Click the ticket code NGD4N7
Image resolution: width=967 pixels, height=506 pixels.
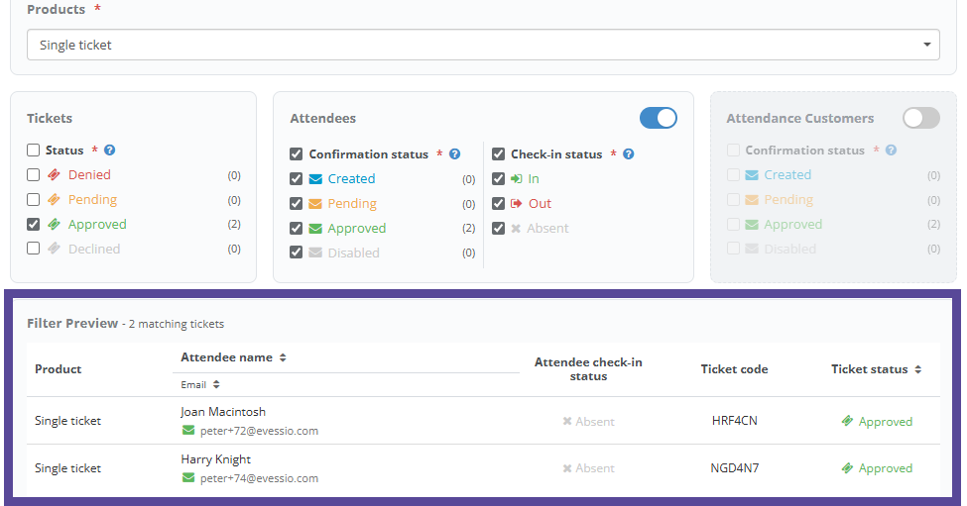pyautogui.click(x=735, y=468)
